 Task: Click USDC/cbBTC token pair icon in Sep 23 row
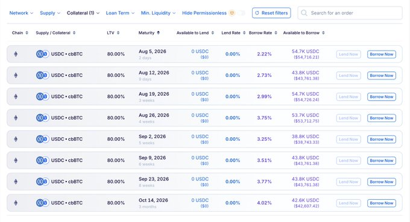pos(42,182)
